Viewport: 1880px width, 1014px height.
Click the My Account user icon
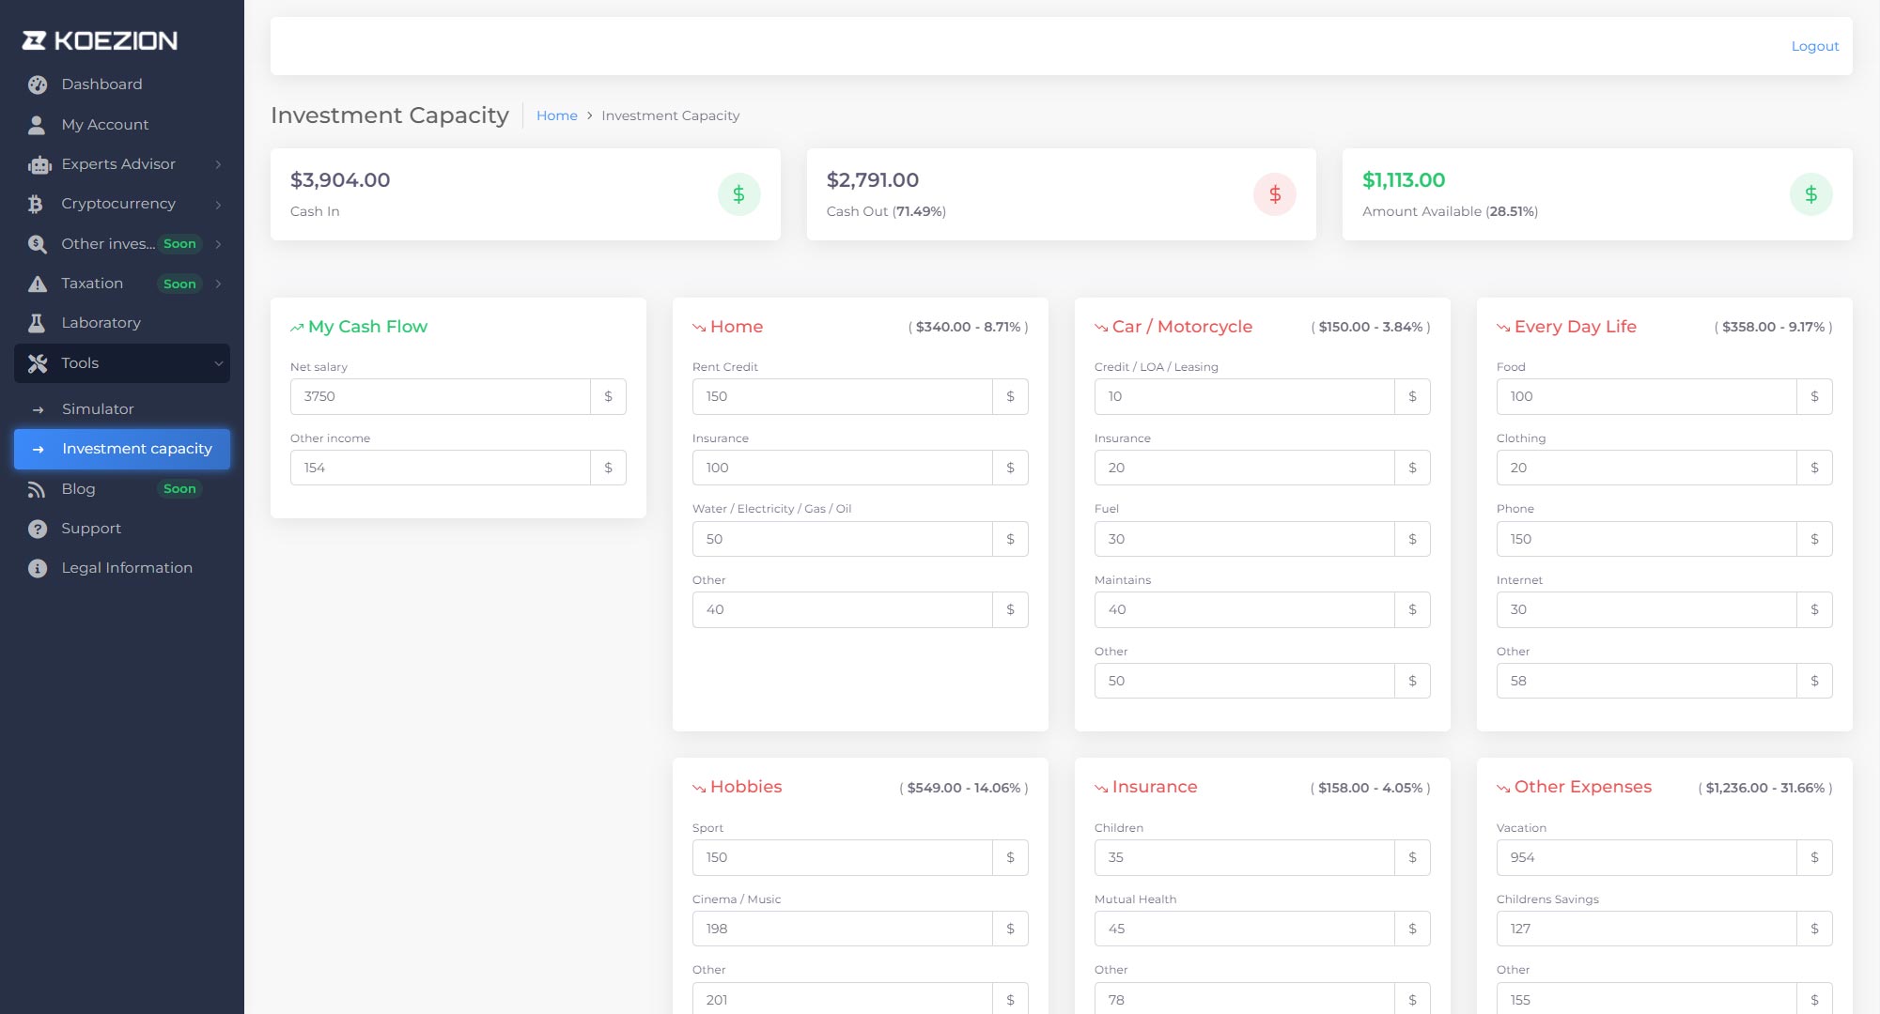click(x=38, y=125)
